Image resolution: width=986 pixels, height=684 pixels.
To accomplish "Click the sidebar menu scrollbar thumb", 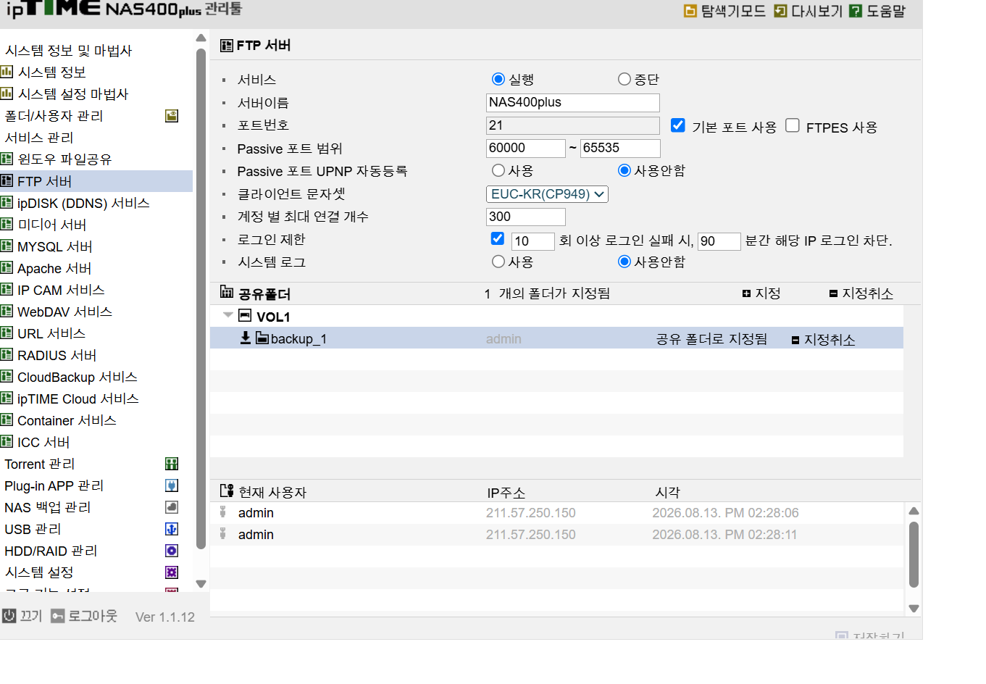I will click(201, 299).
